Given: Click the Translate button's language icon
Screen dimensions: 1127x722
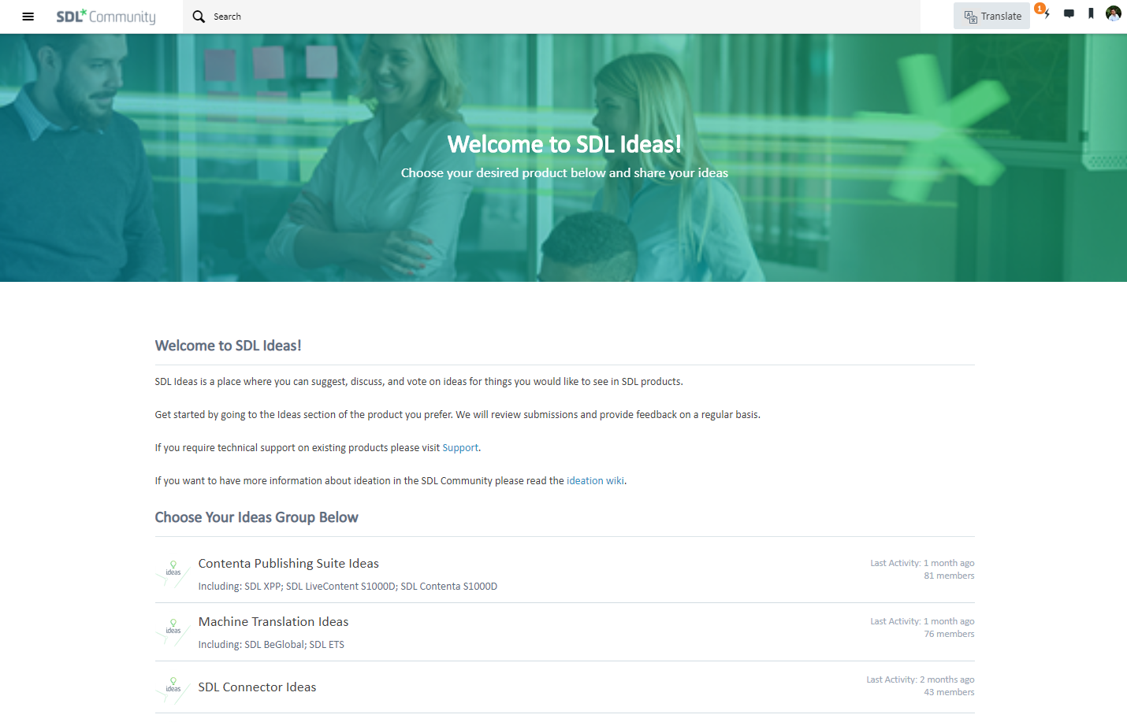Looking at the screenshot, I should [x=971, y=17].
